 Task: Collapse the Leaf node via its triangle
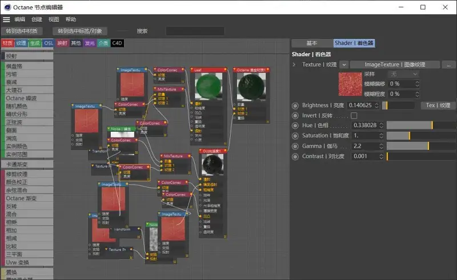(x=192, y=70)
